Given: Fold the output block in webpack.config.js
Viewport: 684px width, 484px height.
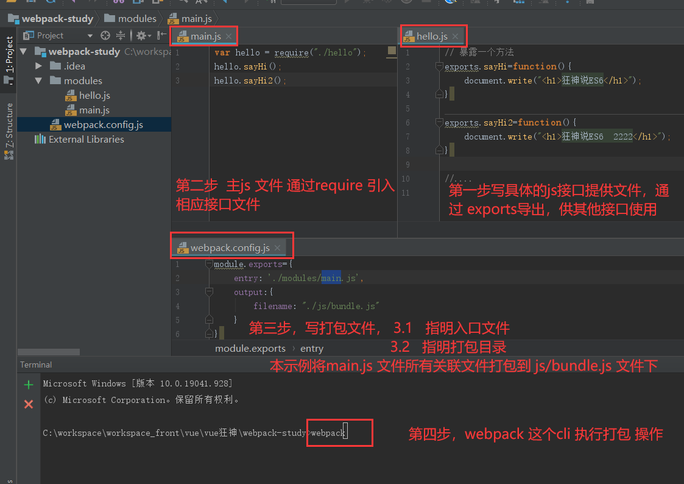Looking at the screenshot, I should pyautogui.click(x=209, y=292).
